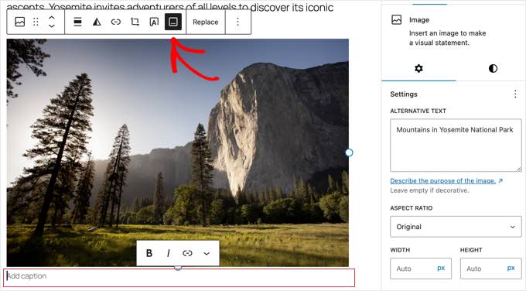Click Add text over image icon
526x291 pixels.
point(154,22)
